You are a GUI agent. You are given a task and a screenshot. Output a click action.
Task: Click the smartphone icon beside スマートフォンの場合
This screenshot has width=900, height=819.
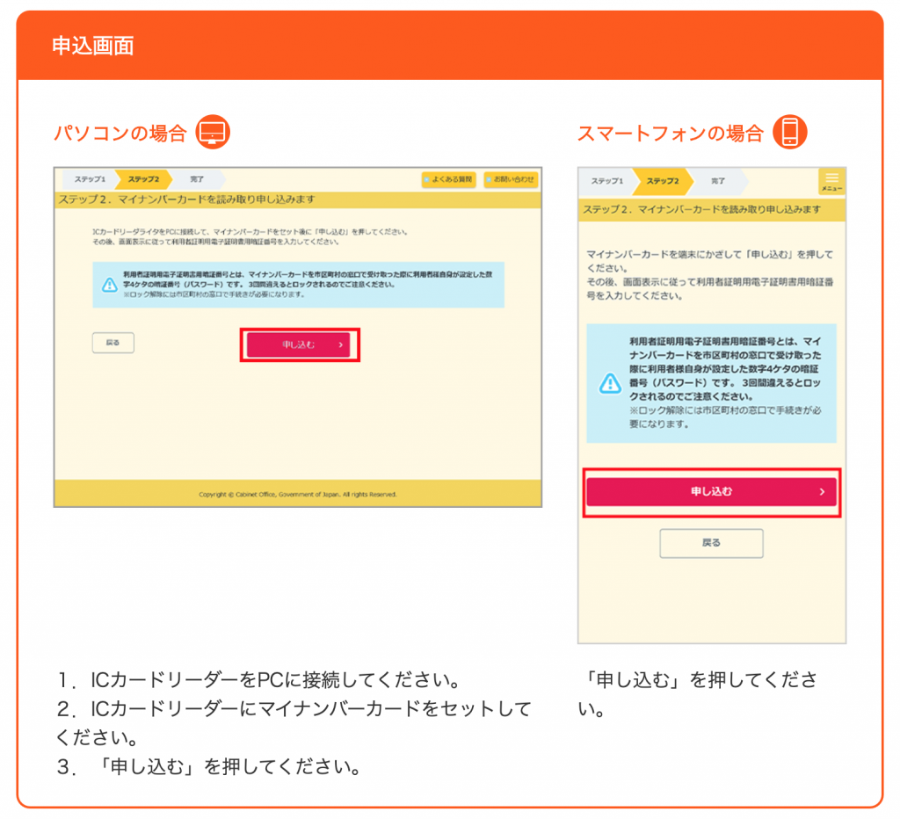tap(789, 133)
